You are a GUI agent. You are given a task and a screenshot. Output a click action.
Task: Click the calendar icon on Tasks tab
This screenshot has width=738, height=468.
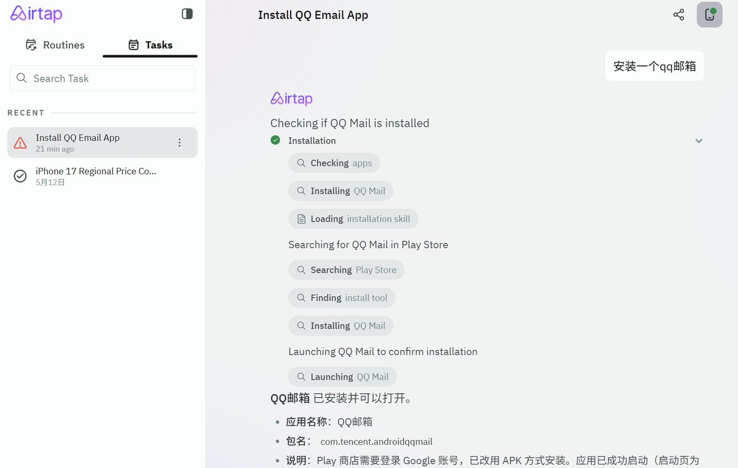tap(134, 45)
